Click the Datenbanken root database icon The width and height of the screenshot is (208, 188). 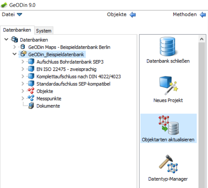click(x=15, y=39)
